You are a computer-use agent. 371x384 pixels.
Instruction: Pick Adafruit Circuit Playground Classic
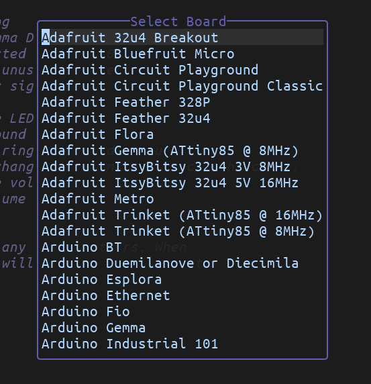(x=182, y=86)
